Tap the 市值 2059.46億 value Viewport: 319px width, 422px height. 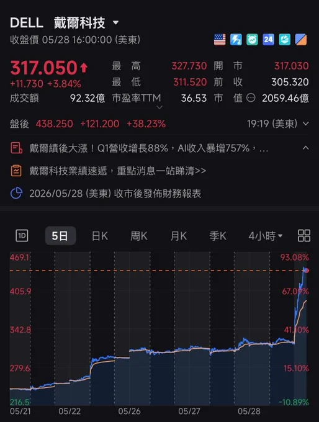coord(285,98)
